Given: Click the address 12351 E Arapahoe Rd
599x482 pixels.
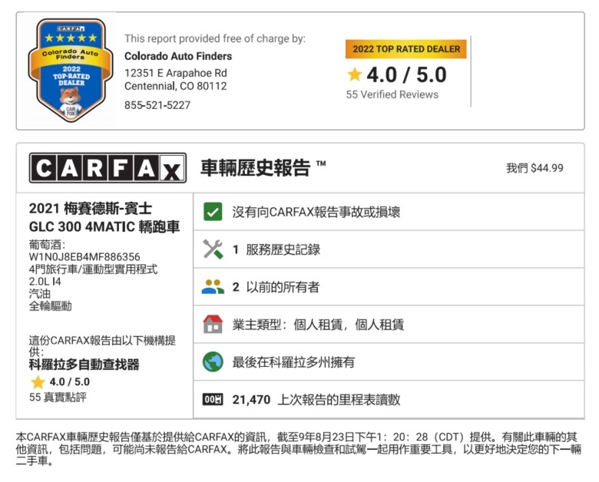Looking at the screenshot, I should [x=176, y=73].
